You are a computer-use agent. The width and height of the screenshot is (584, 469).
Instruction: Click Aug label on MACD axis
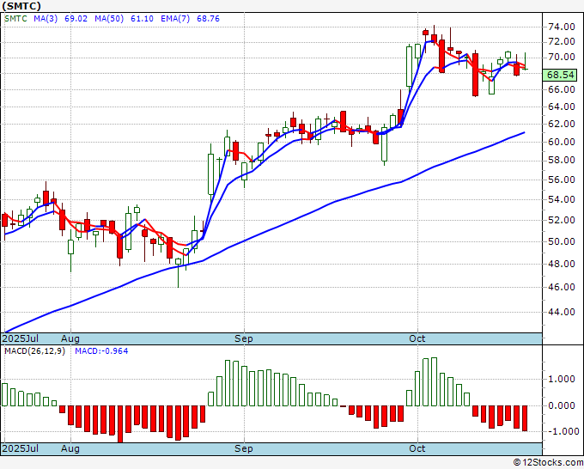[70, 448]
